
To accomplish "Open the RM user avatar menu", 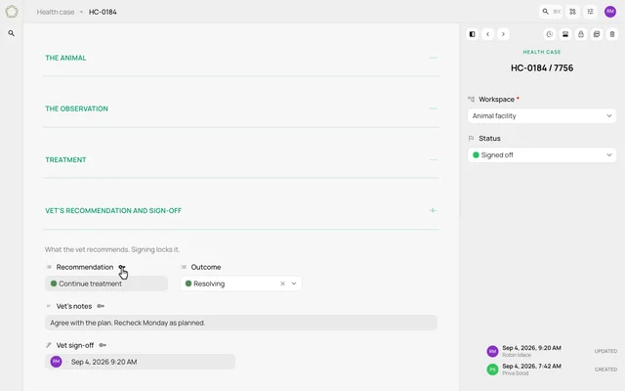I will 610,12.
